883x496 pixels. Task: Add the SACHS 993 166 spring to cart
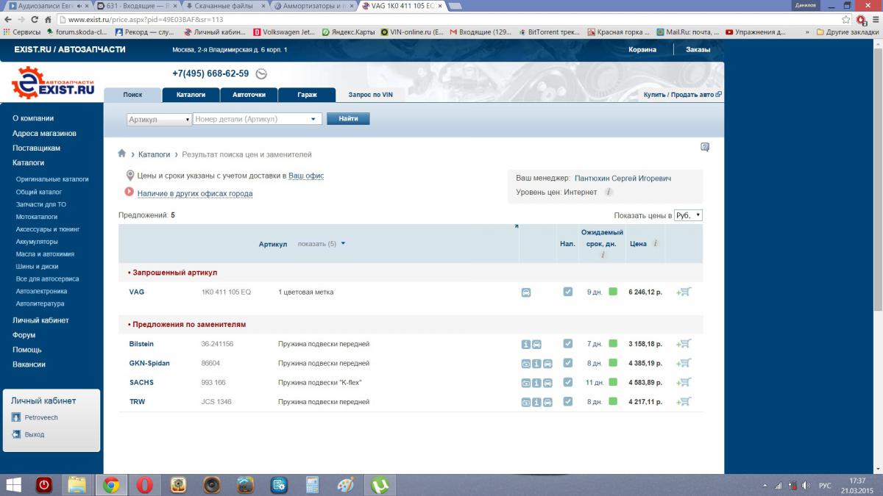coord(684,382)
